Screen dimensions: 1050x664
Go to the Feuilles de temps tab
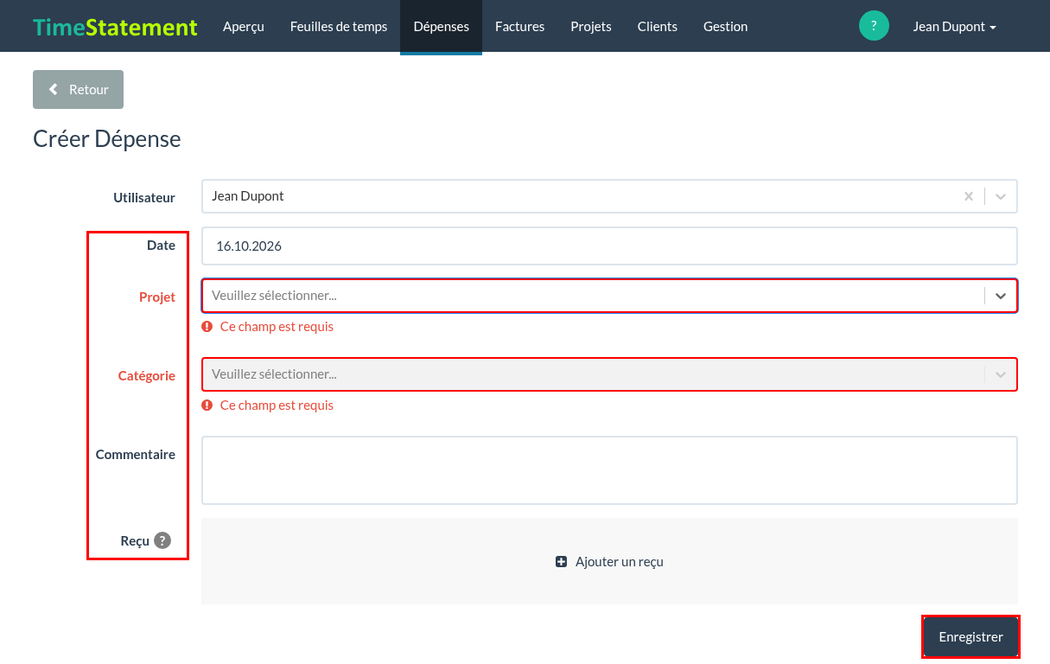339,26
